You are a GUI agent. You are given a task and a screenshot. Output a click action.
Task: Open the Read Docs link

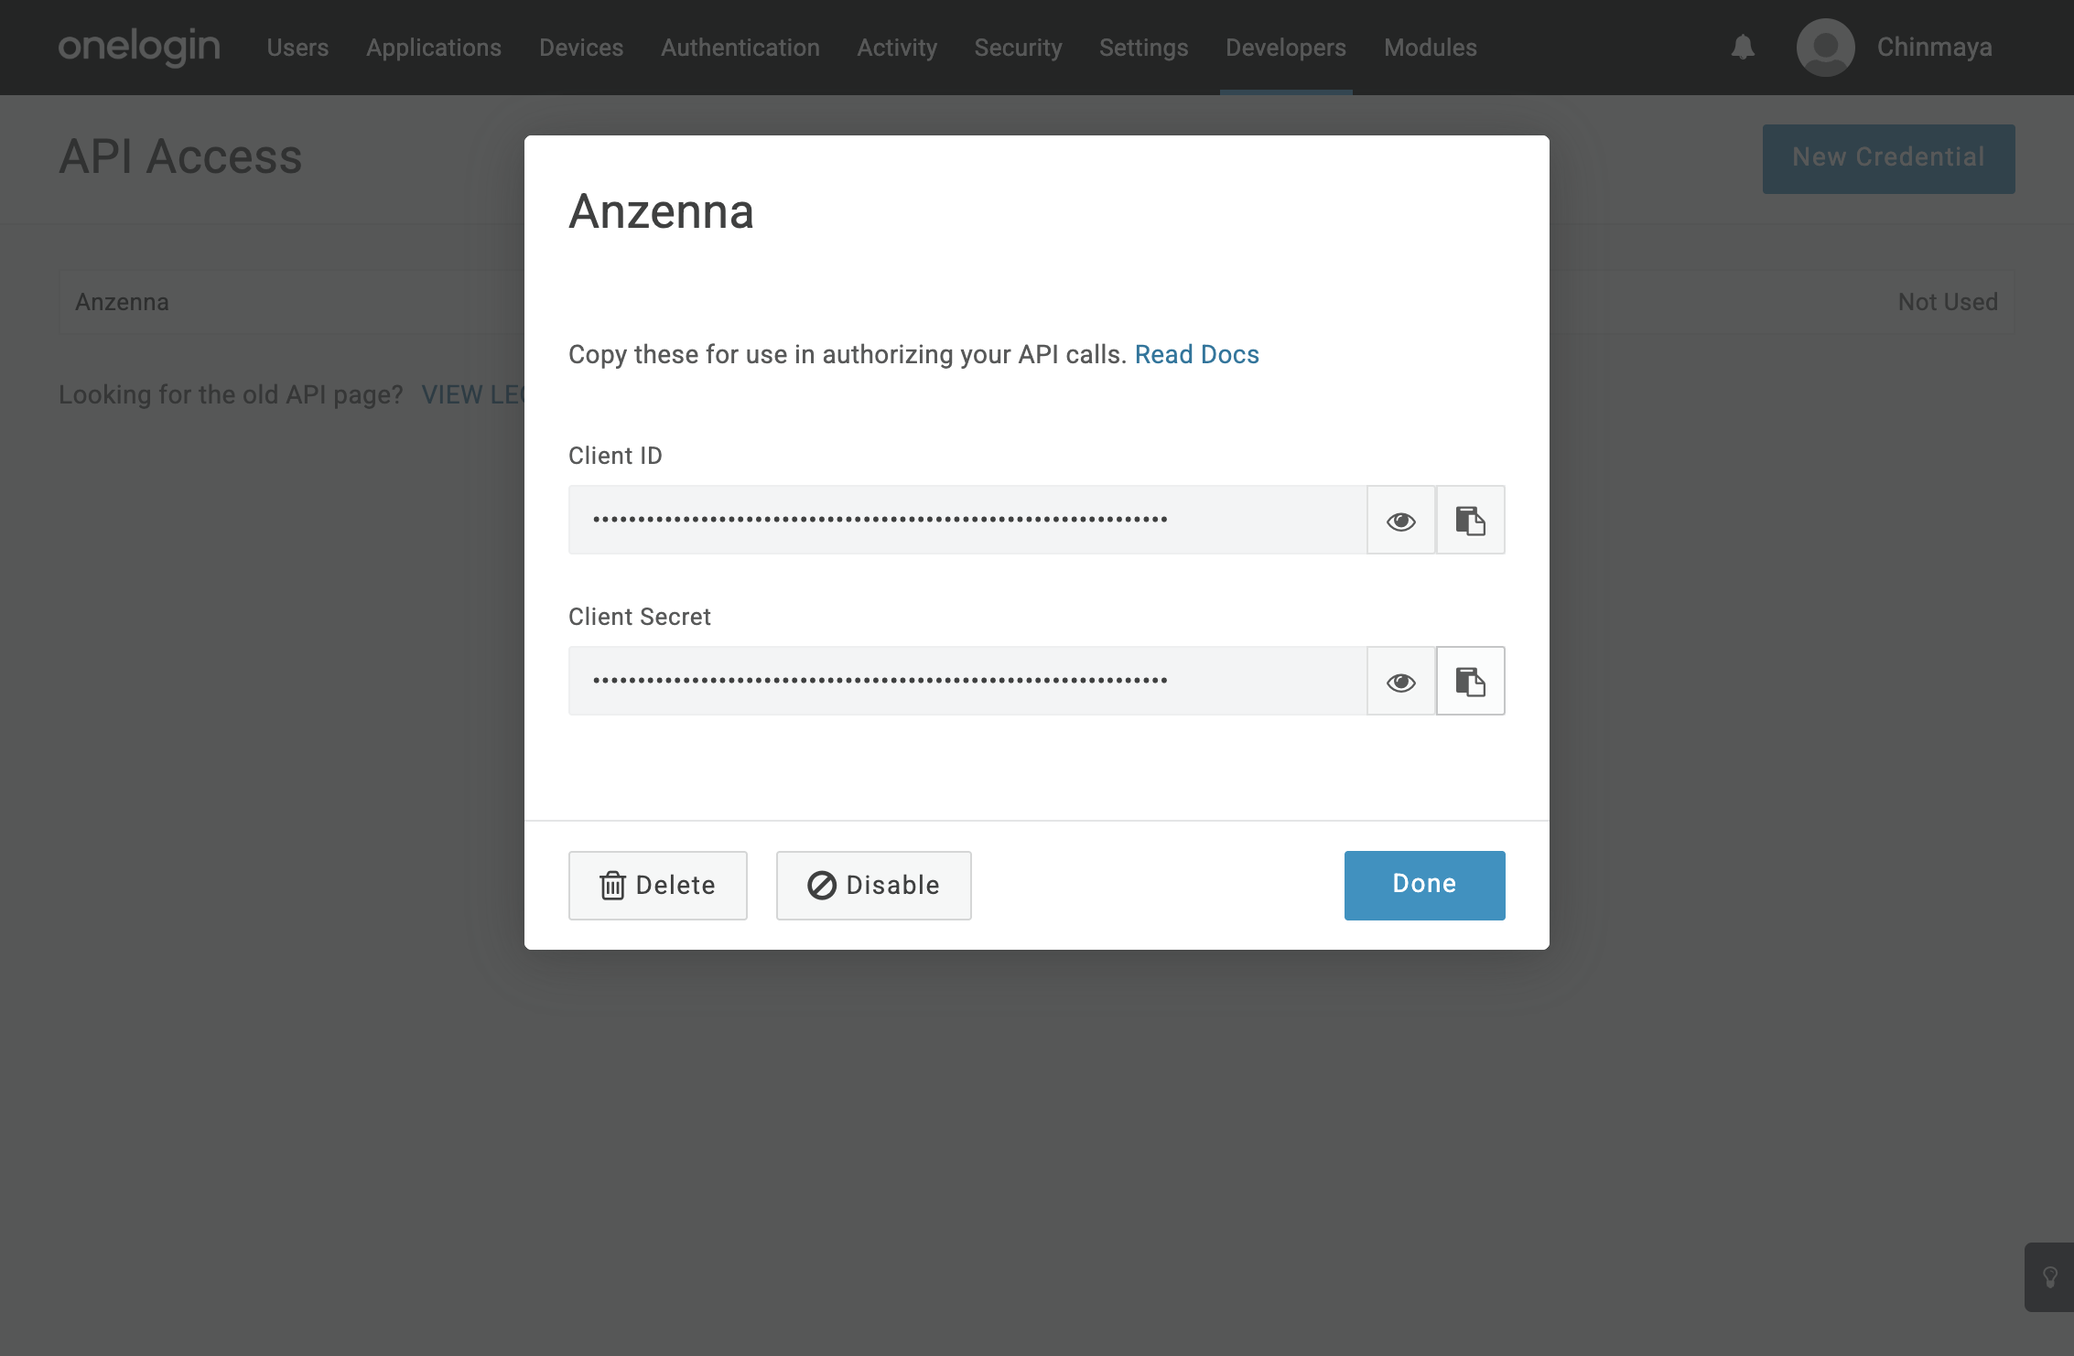tap(1196, 354)
